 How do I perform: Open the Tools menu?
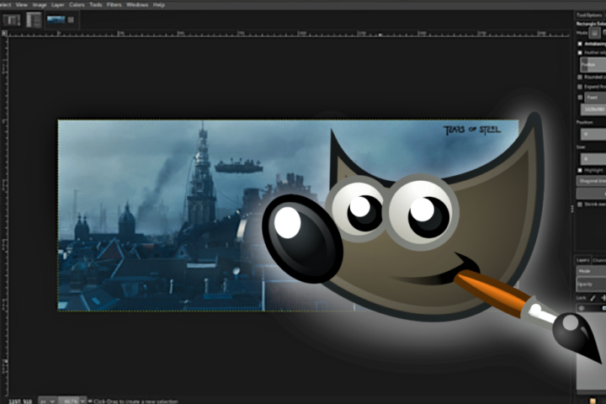tap(95, 5)
